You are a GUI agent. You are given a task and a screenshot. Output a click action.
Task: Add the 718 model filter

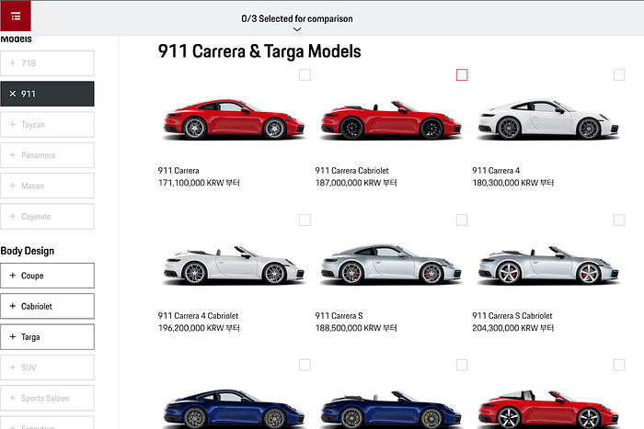point(47,63)
